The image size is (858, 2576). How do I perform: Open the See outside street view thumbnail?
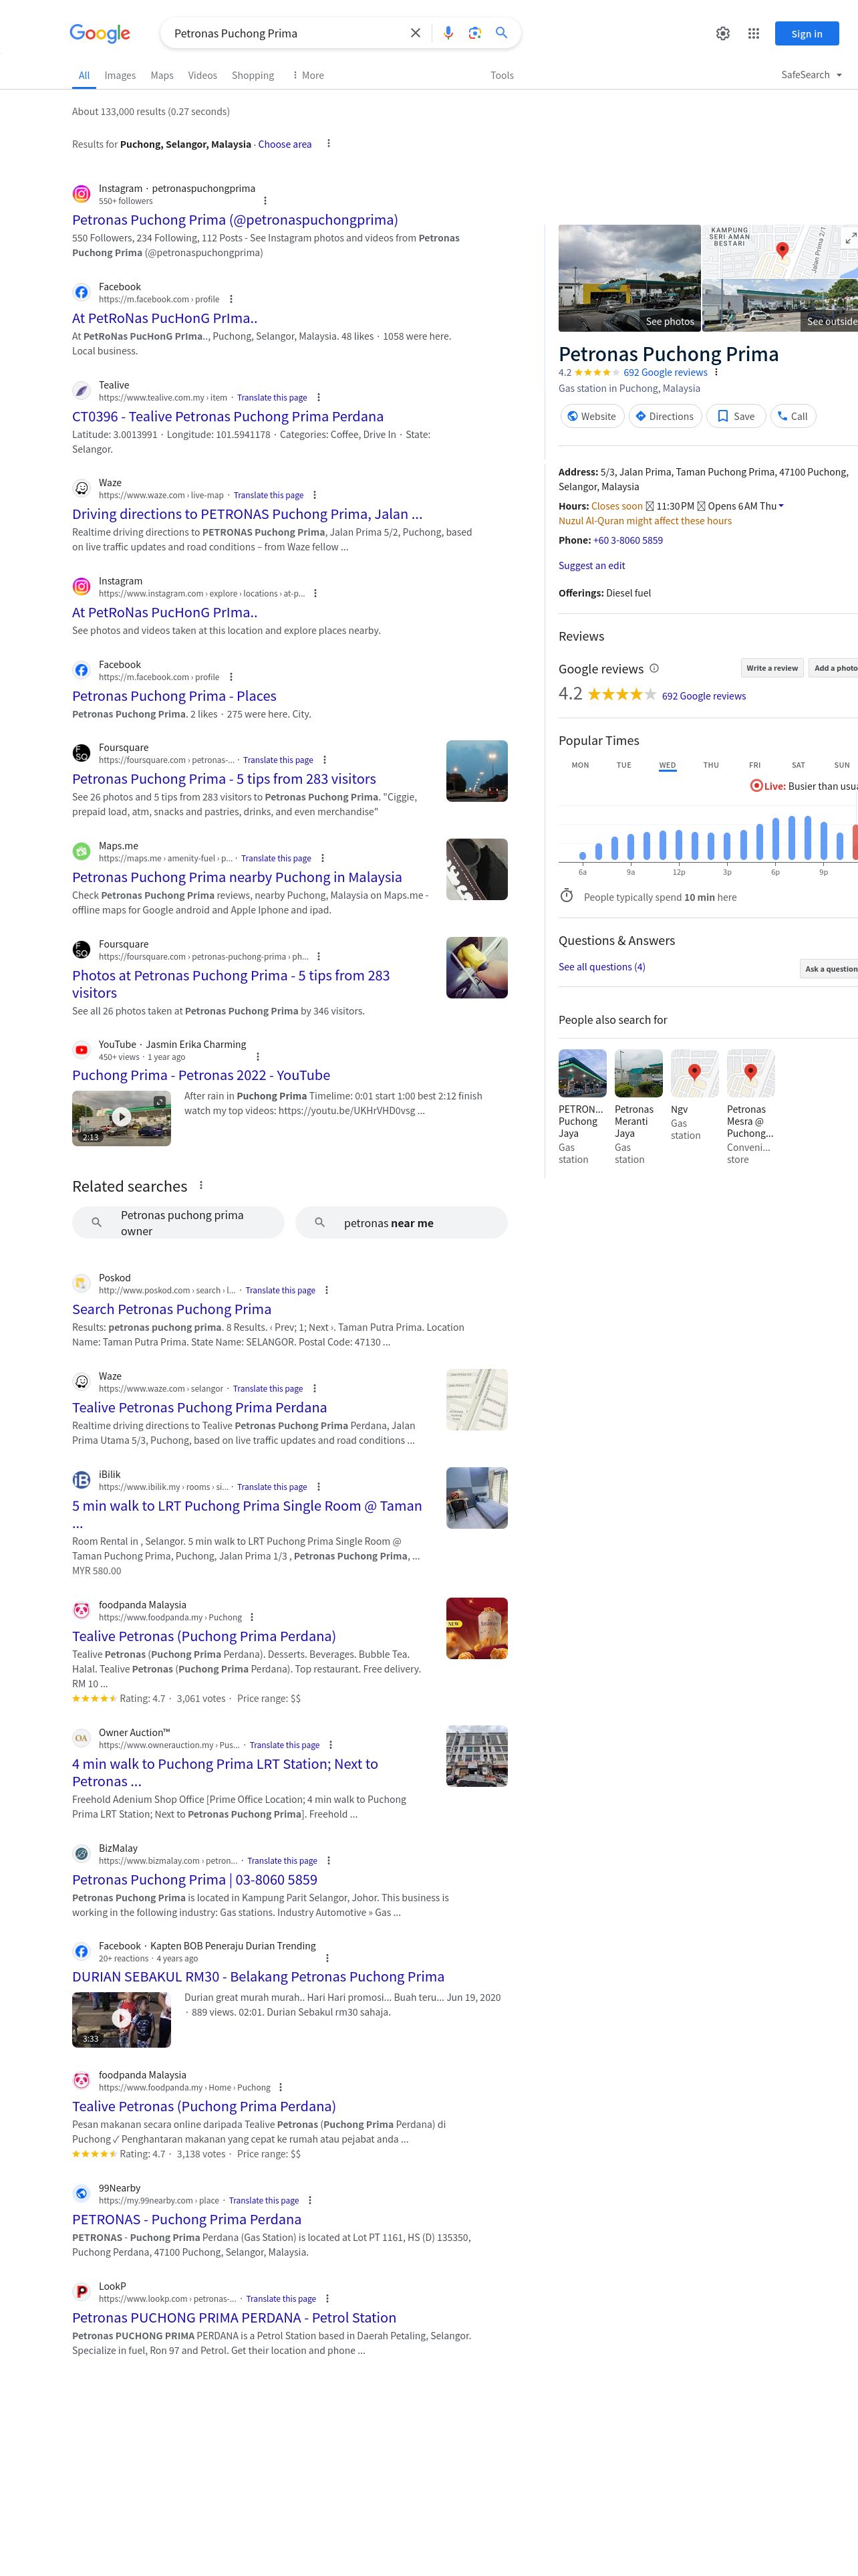pyautogui.click(x=780, y=306)
